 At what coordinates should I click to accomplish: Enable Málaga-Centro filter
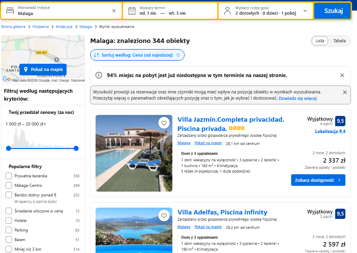tap(9, 185)
